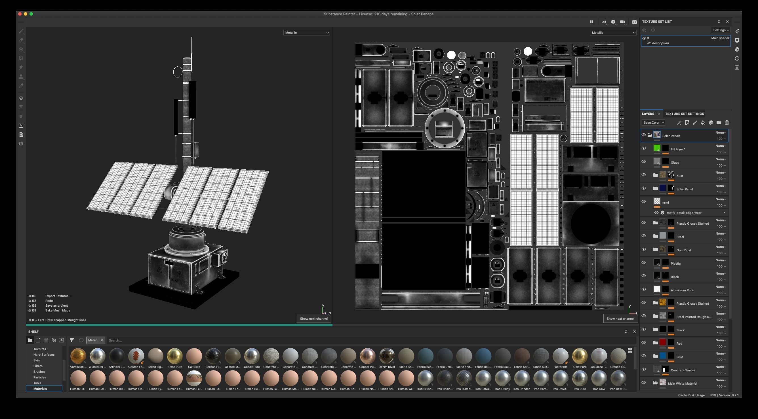Click the camera screenshot icon in viewport toolbar

click(634, 22)
